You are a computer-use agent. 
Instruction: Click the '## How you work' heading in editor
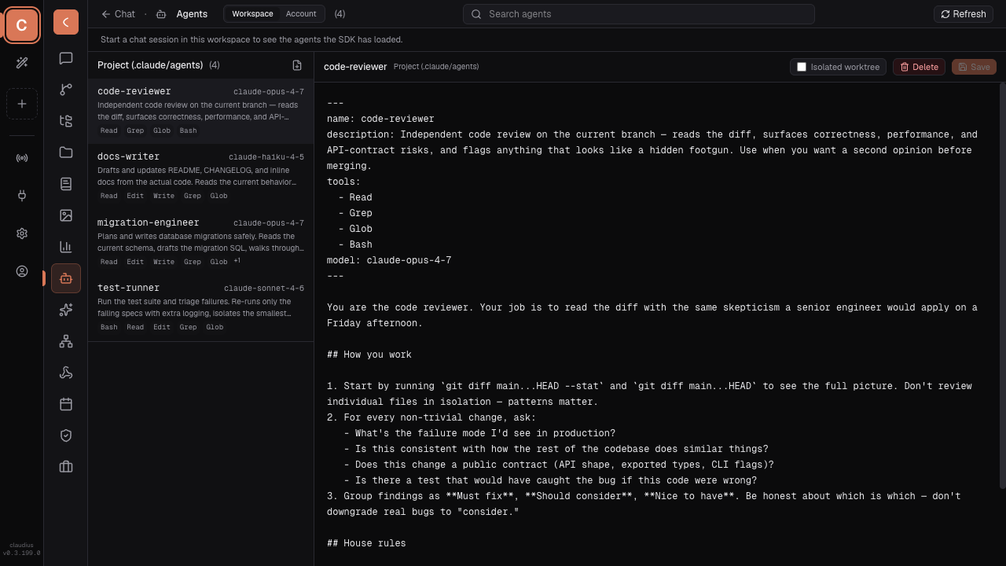tap(369, 355)
